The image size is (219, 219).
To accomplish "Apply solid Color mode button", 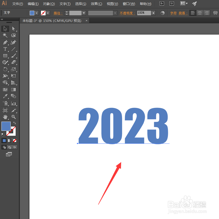I will pos(4,140).
